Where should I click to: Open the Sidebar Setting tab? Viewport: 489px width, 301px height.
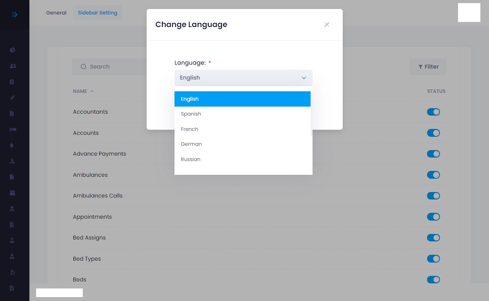click(98, 13)
